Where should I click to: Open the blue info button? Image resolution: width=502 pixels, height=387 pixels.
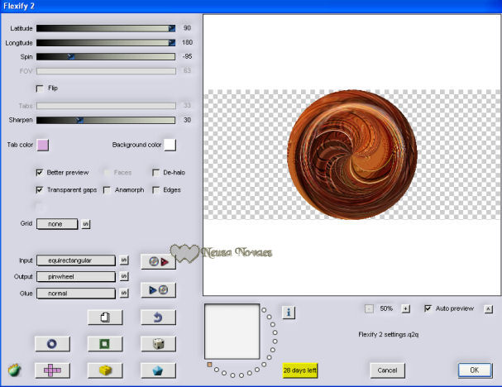(289, 312)
